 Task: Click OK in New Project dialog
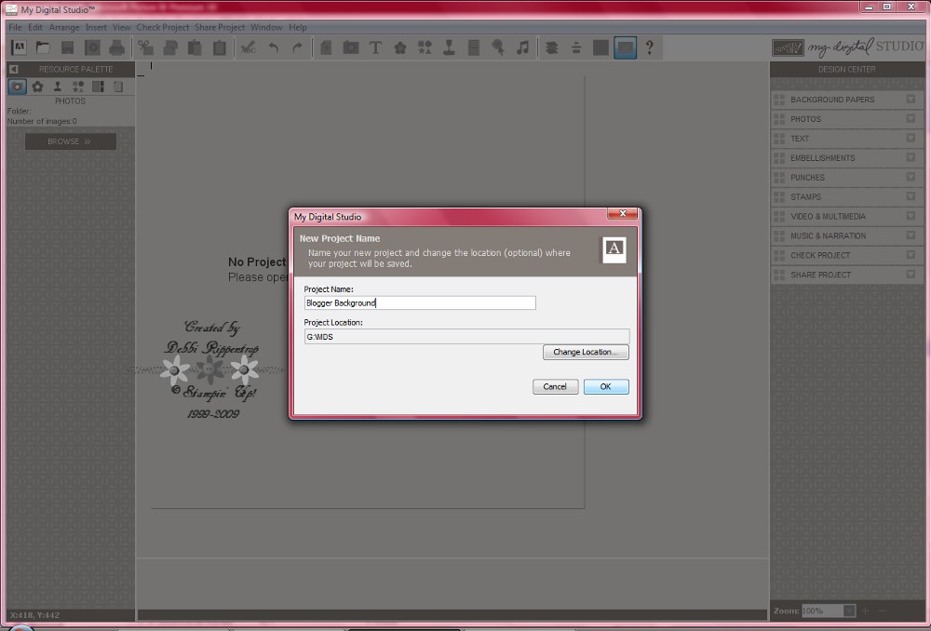click(606, 386)
